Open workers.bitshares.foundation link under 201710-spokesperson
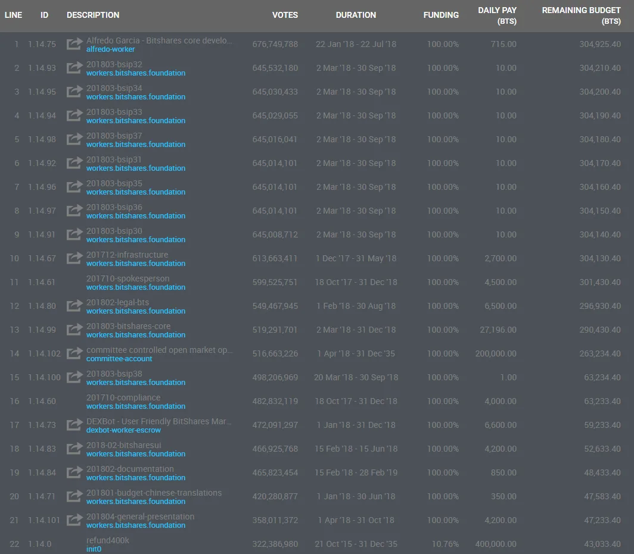 (x=136, y=287)
